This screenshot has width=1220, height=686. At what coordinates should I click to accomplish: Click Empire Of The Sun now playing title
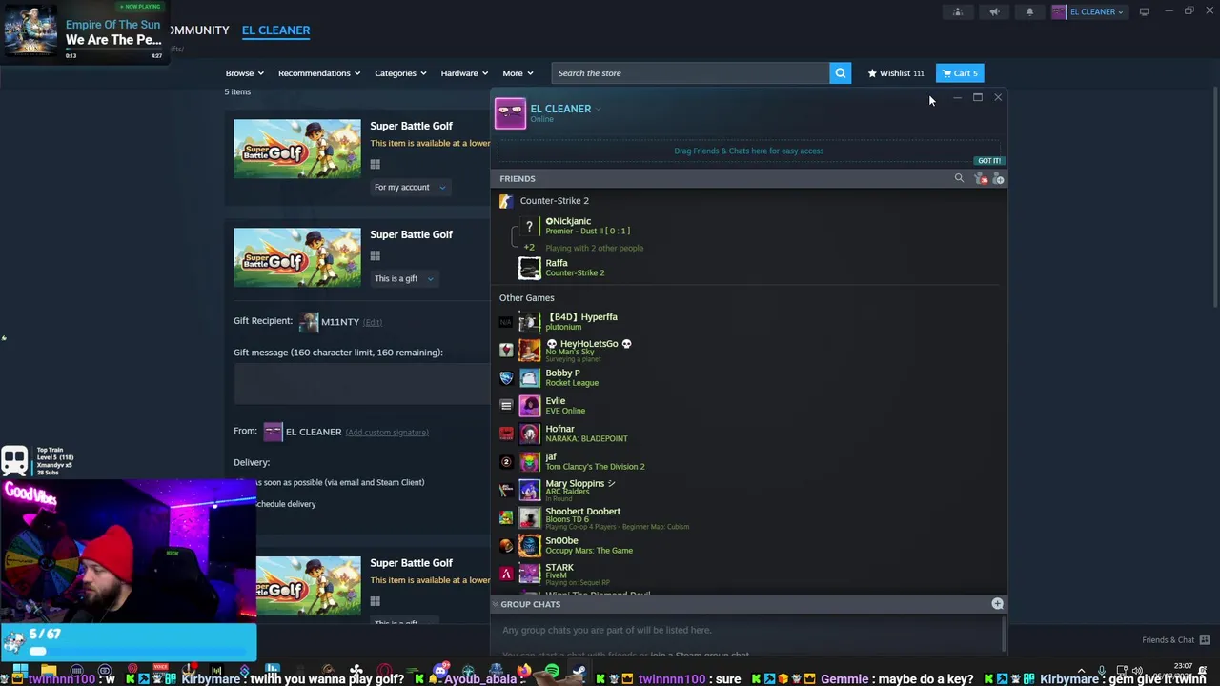(x=112, y=25)
